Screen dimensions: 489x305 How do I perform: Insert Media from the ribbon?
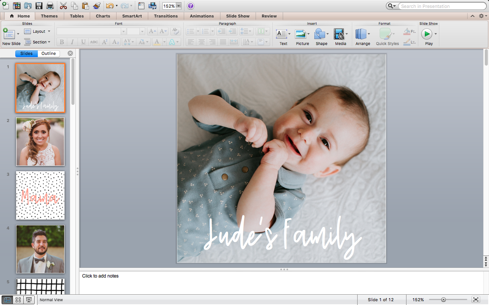[x=339, y=34]
